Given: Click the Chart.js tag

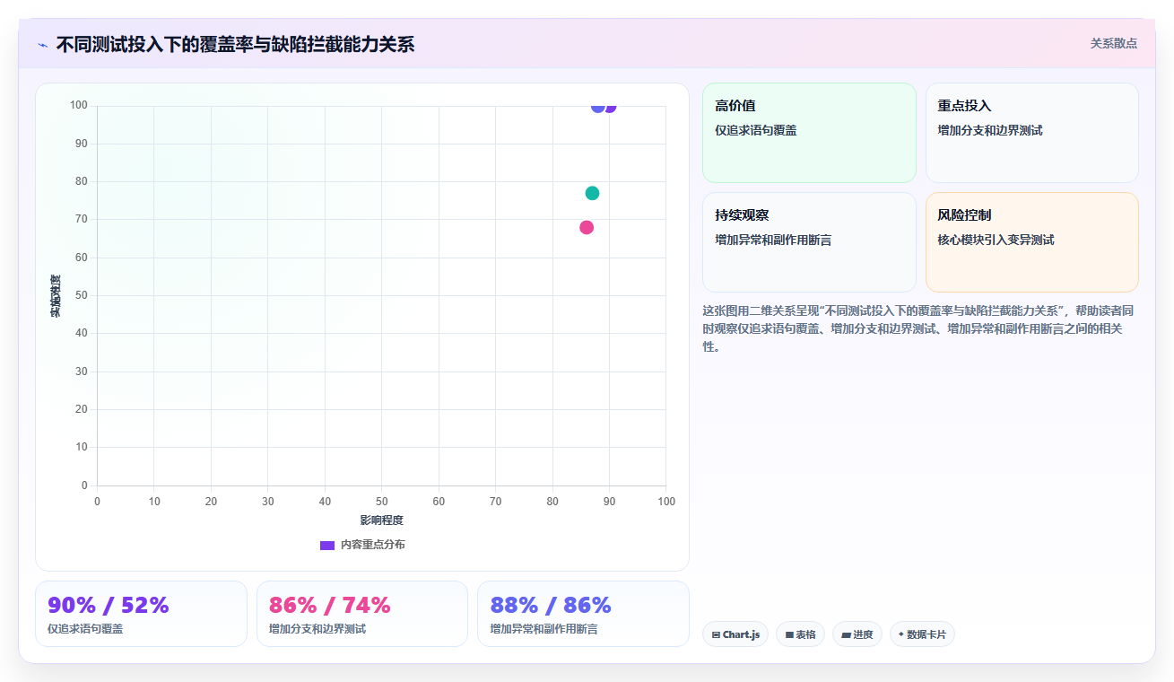Looking at the screenshot, I should point(735,634).
